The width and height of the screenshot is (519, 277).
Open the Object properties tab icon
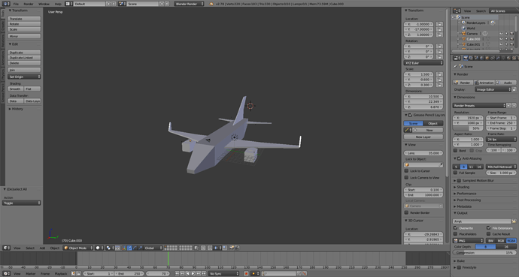point(487,58)
